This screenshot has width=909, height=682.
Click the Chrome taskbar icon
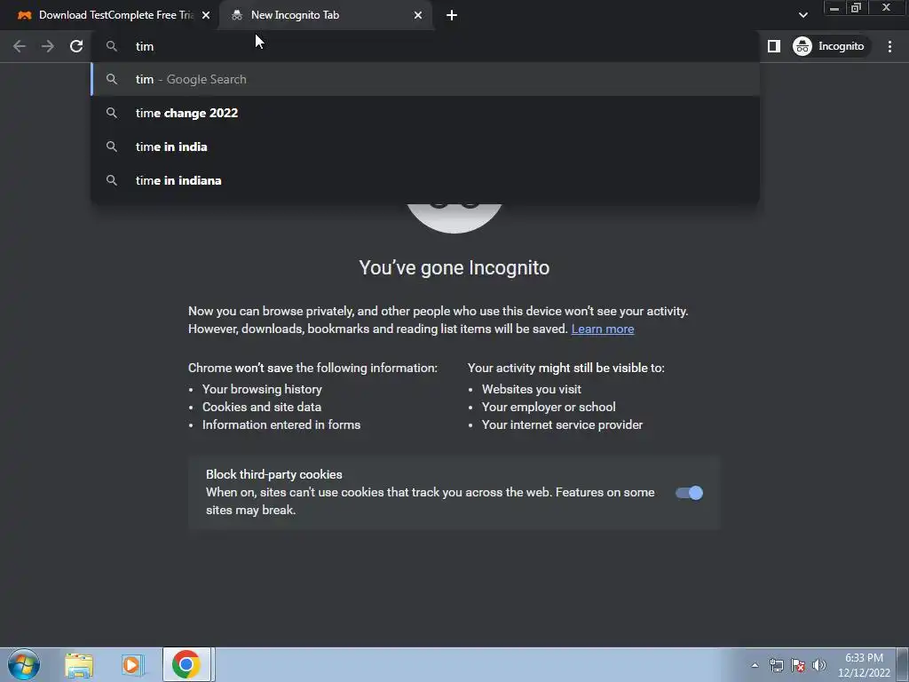pos(186,664)
